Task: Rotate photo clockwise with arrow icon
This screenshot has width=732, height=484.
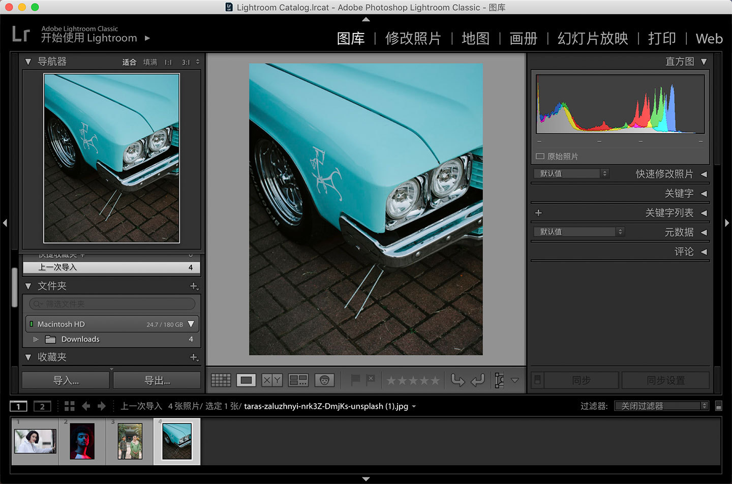Action: point(477,380)
